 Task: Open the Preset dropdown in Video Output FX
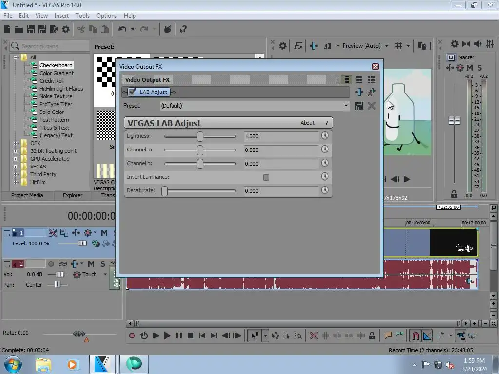pyautogui.click(x=346, y=106)
